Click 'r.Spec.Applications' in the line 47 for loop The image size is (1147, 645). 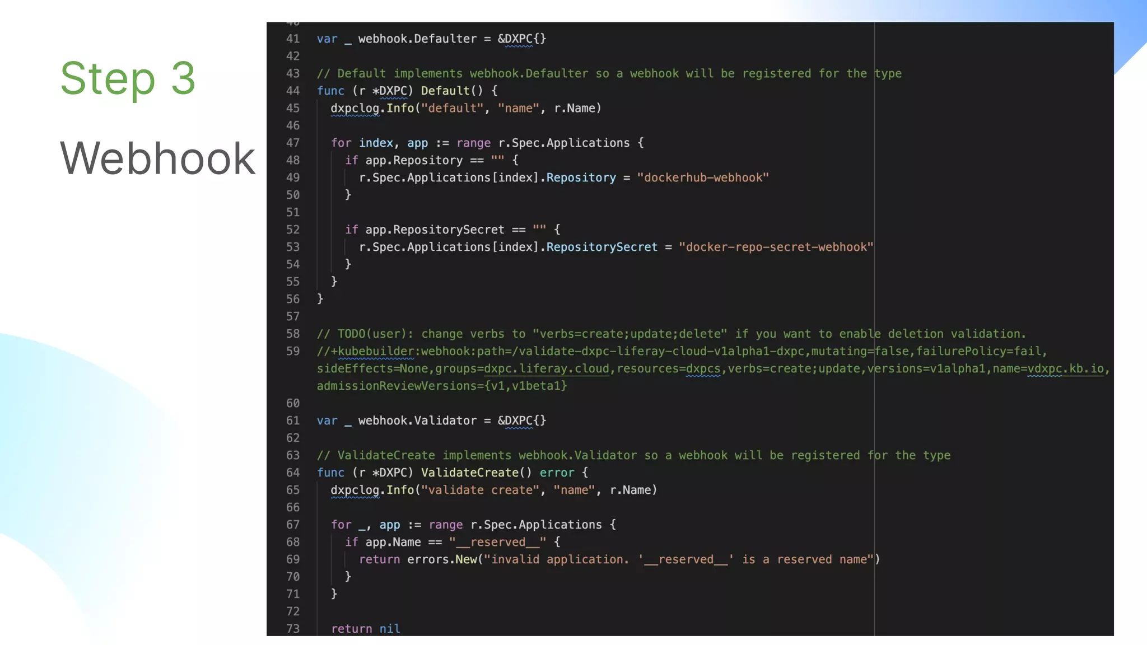tap(564, 143)
